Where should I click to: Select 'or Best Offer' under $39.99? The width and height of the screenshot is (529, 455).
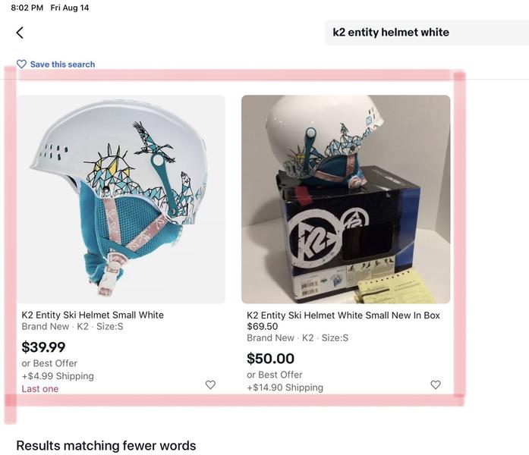[x=49, y=363]
